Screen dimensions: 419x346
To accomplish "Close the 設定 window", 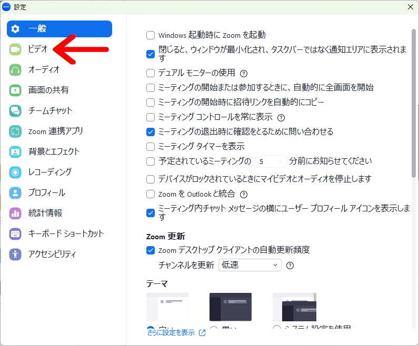I will click(411, 7).
